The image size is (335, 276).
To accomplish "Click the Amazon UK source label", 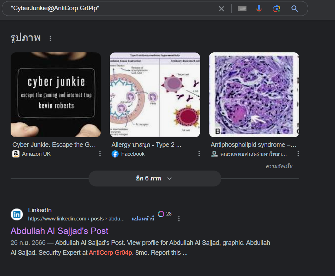I will 36,154.
